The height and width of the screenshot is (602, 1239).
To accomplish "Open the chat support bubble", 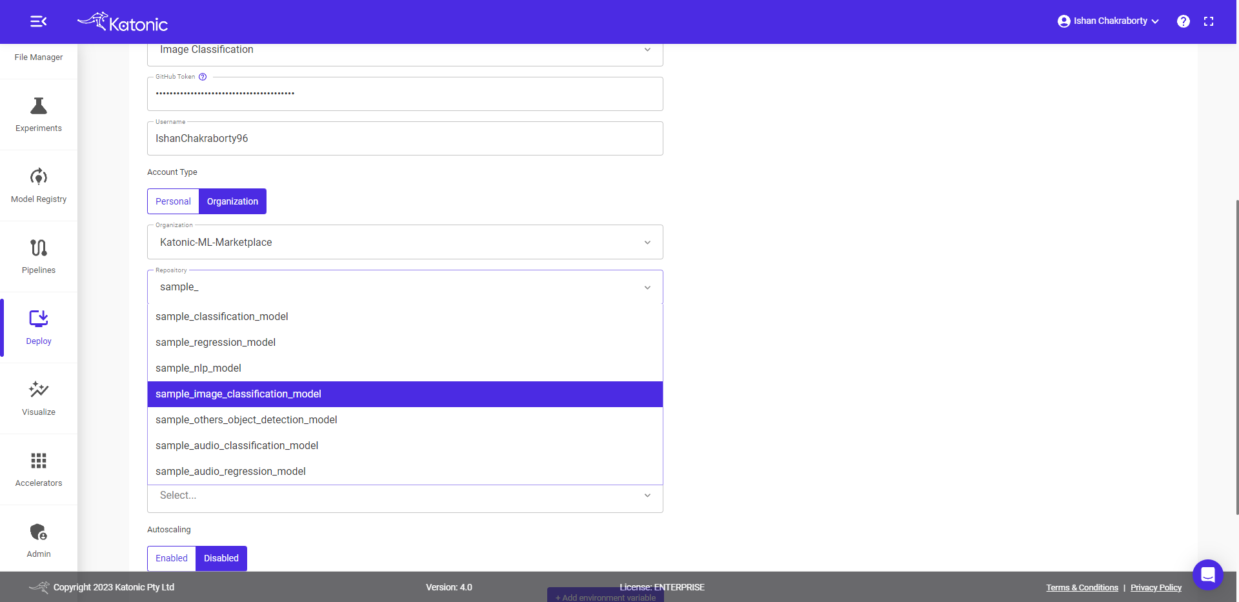I will (1208, 574).
